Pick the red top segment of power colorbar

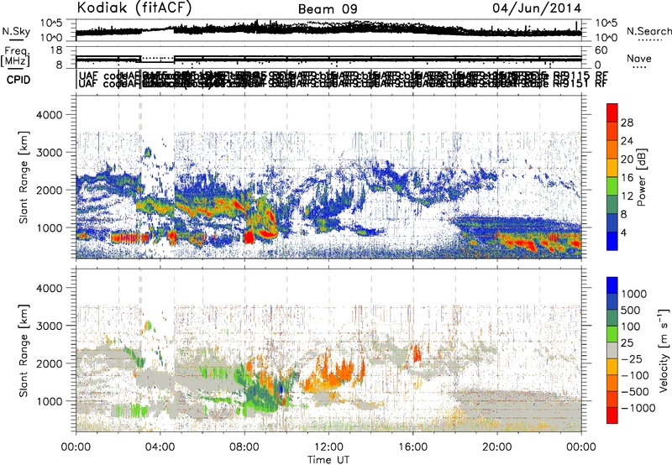[x=612, y=113]
